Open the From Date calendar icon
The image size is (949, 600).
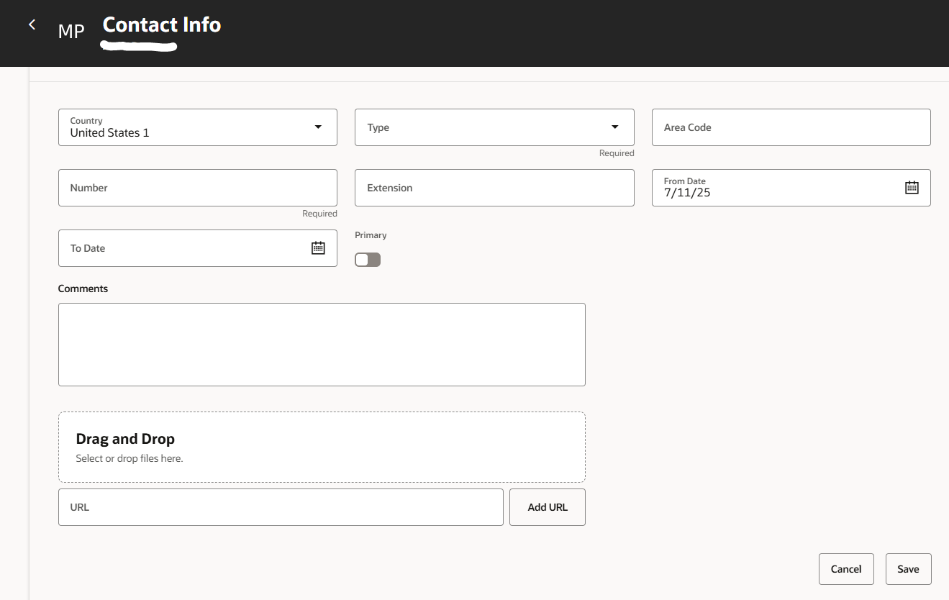912,186
